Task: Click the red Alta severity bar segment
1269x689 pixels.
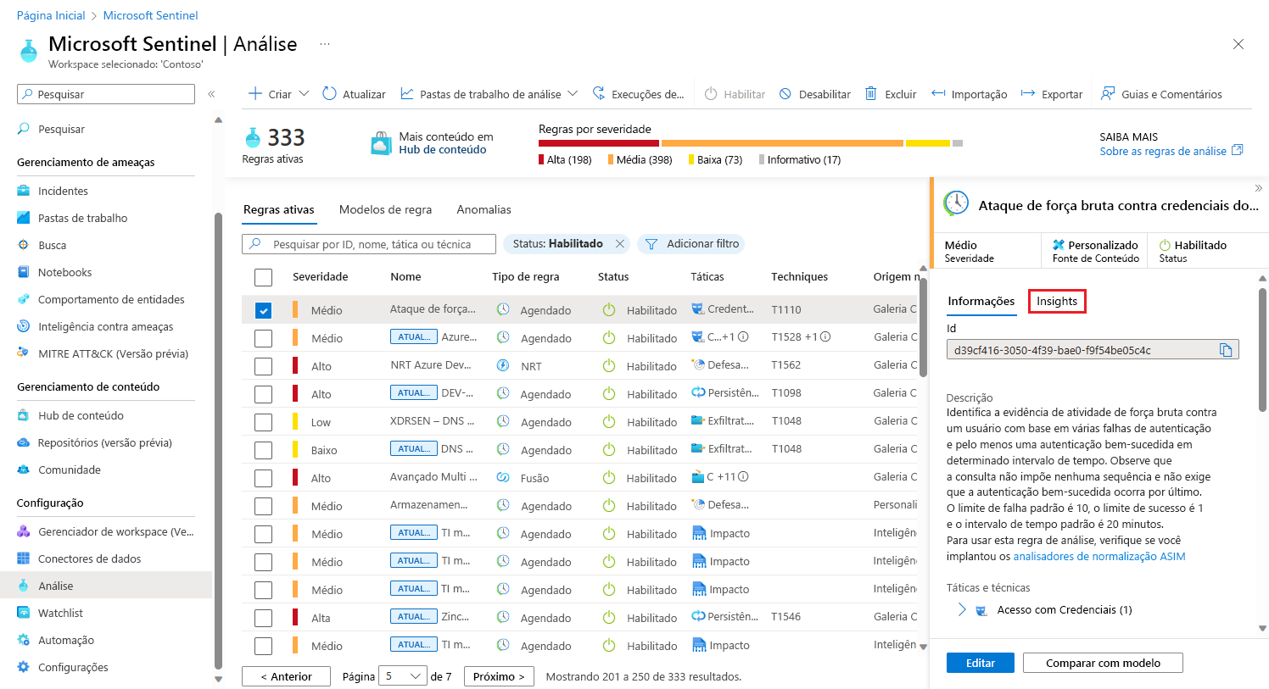Action: click(x=599, y=143)
